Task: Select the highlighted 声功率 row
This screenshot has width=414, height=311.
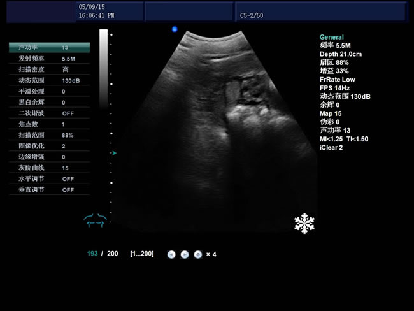Action: [49, 47]
